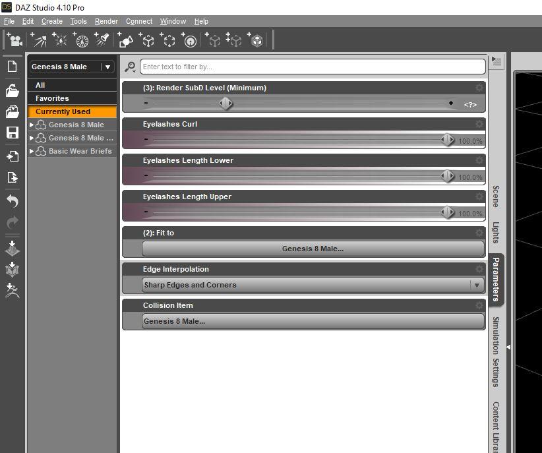Viewport: 542px width, 453px height.
Task: Switch to the Scene tab
Action: coord(496,196)
